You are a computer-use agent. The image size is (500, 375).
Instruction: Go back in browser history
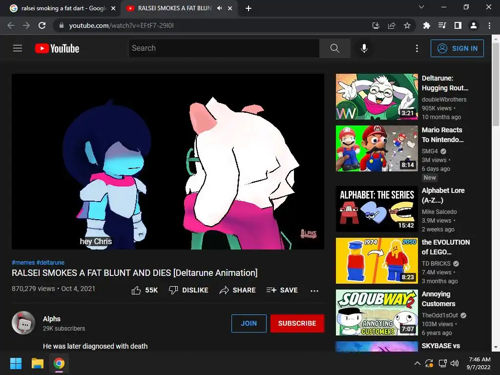[x=11, y=25]
